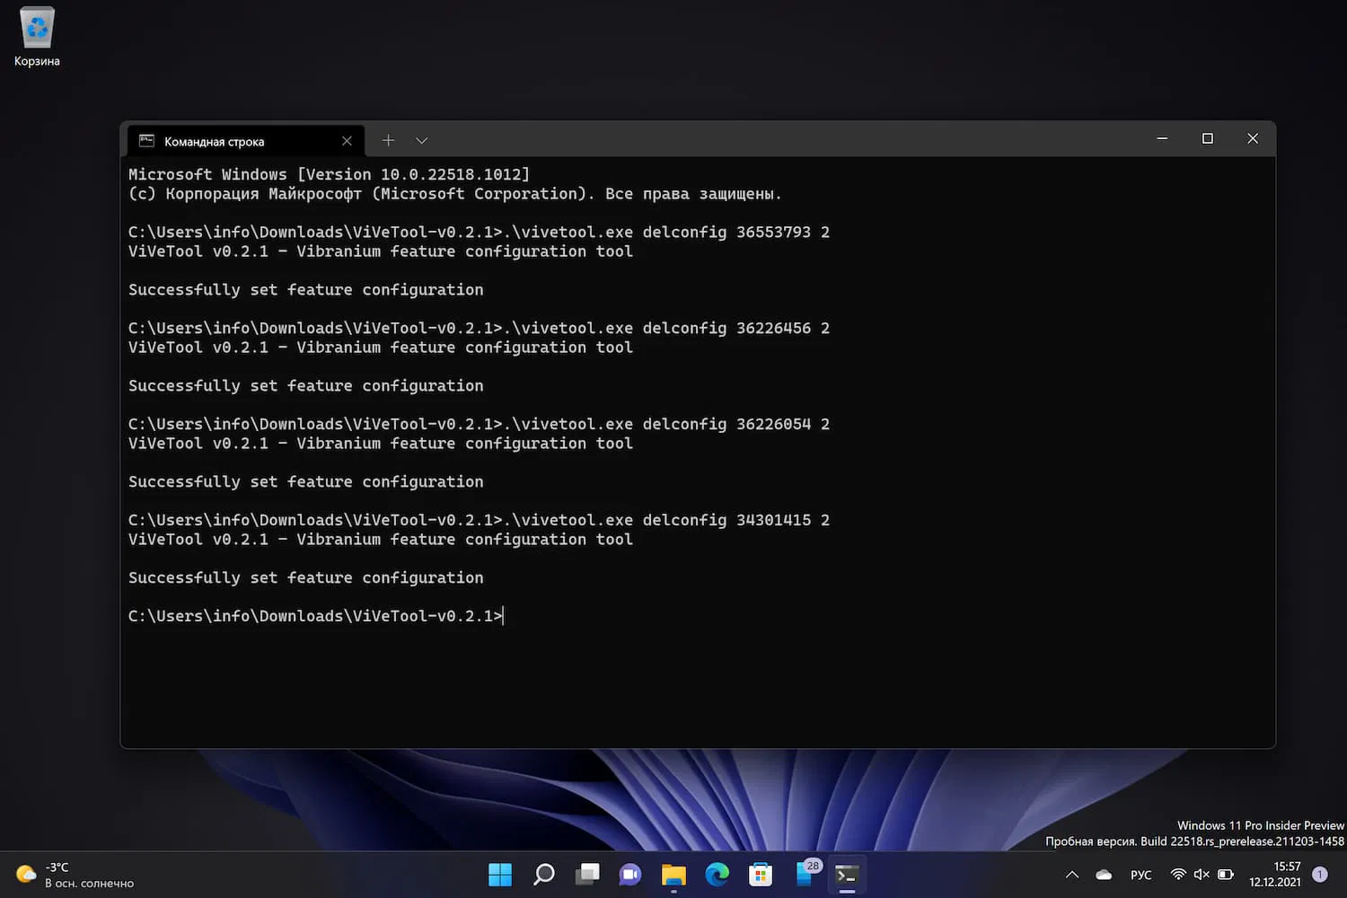Viewport: 1347px width, 898px height.
Task: Click the Wi-Fi tray icon
Action: coord(1178,875)
